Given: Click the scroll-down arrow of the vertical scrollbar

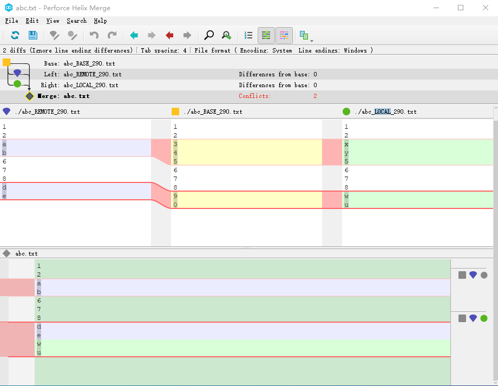Looking at the screenshot, I should [x=496, y=383].
